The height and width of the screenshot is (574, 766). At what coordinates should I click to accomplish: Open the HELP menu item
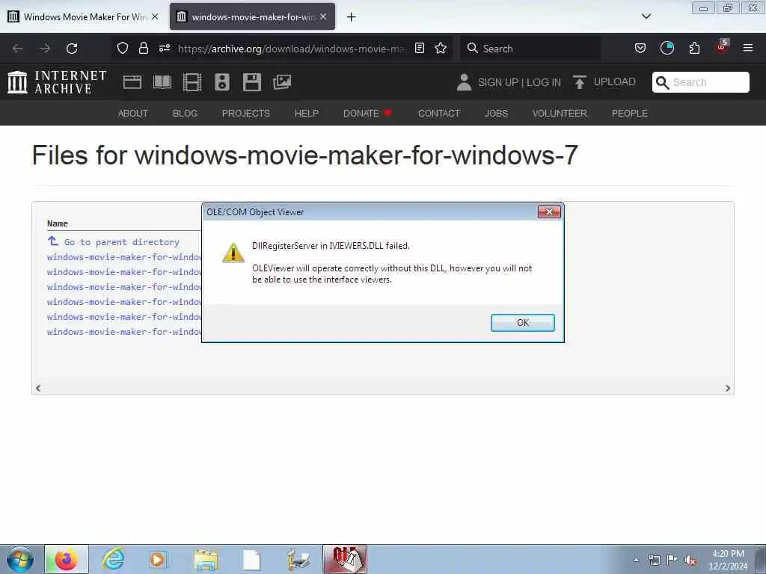click(306, 114)
